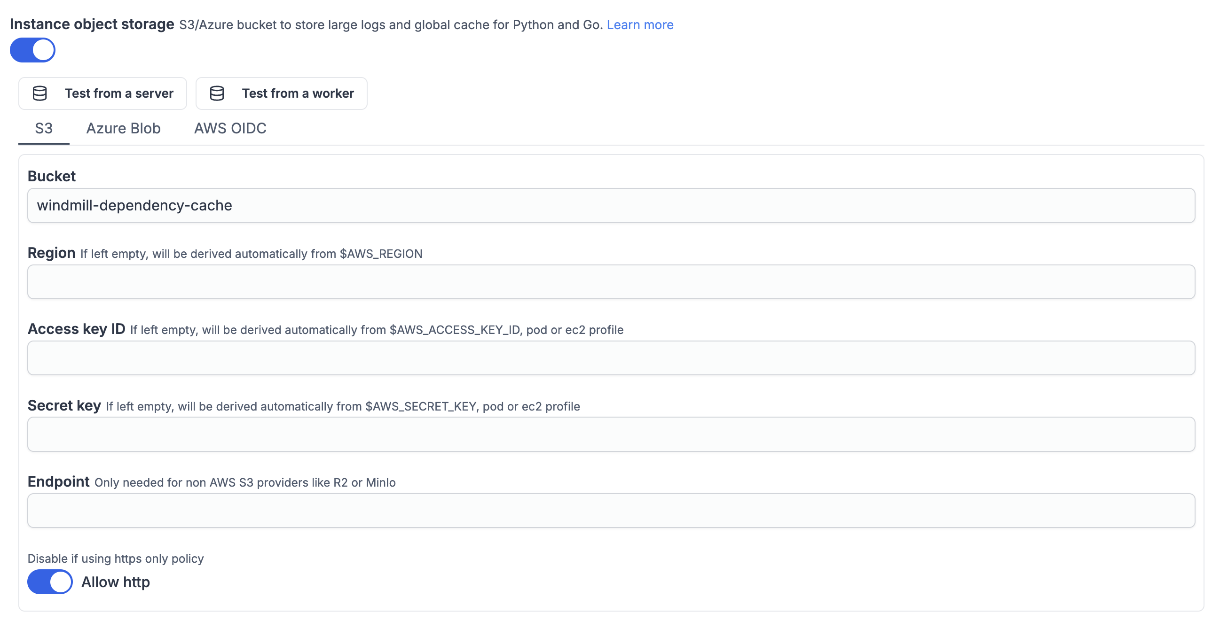Open the Learn more link

pos(640,24)
